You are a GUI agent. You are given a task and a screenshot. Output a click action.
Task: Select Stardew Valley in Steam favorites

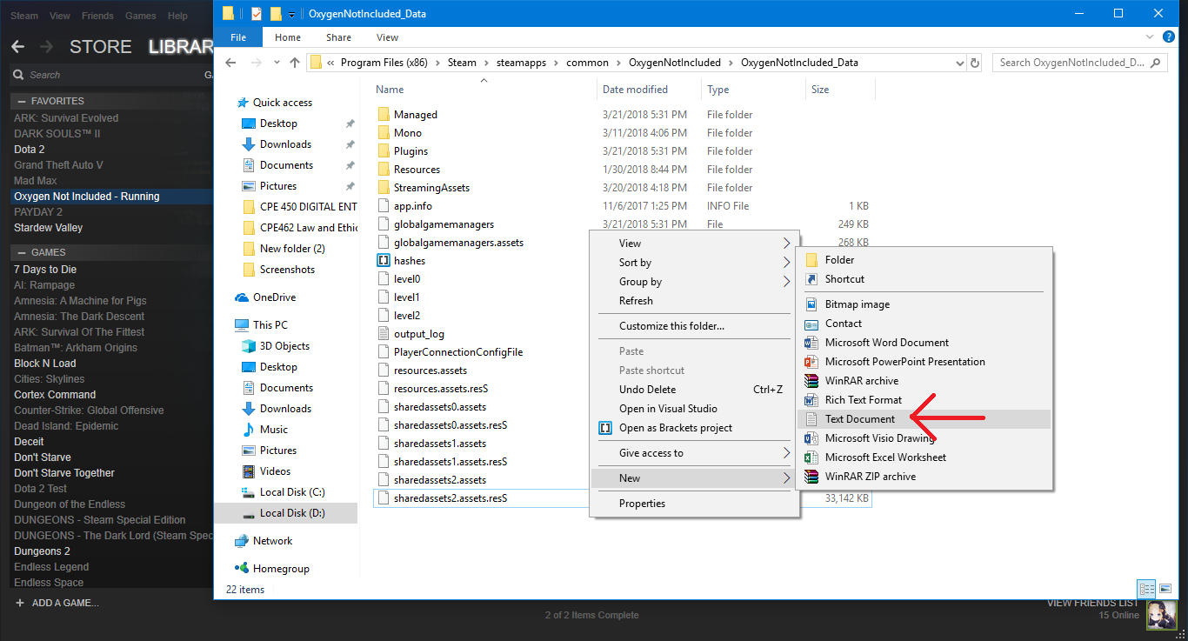pyautogui.click(x=49, y=228)
